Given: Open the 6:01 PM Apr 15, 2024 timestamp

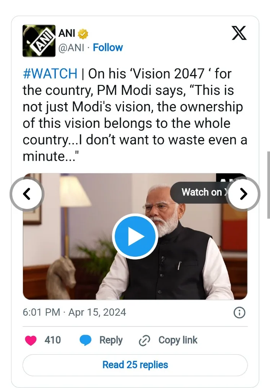Looking at the screenshot, I should tap(74, 312).
